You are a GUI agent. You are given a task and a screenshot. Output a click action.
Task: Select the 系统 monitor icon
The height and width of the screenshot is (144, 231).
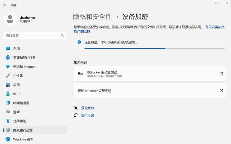pos(8,48)
